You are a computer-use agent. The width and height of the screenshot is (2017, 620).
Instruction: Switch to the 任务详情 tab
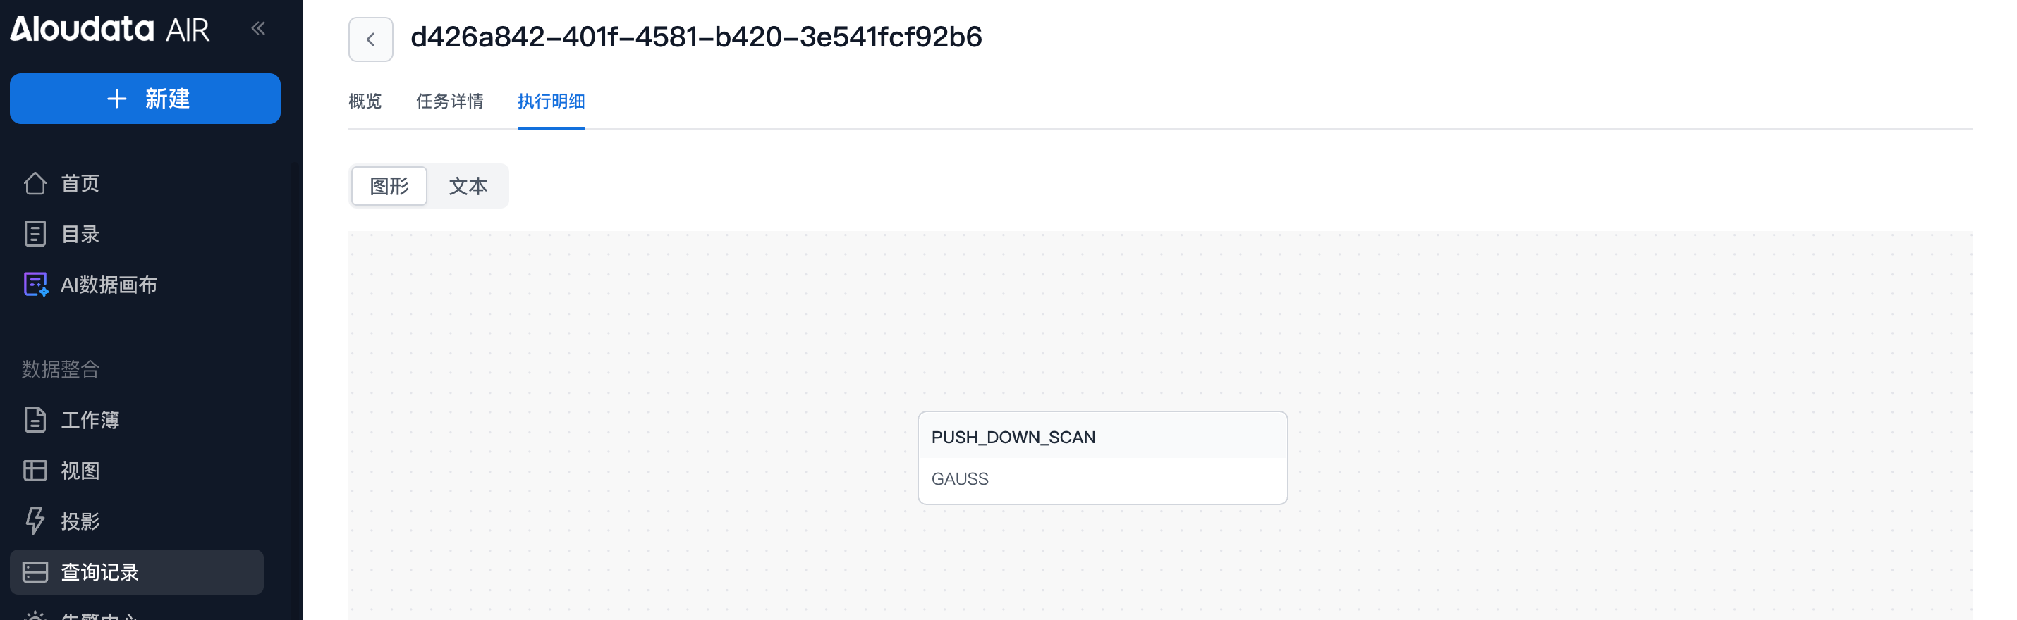point(449,101)
